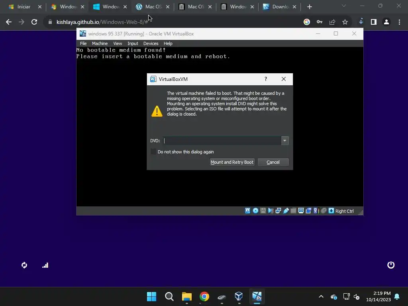Click the OneDrive cloud tray icon
Image resolution: width=408 pixels, height=306 pixels.
click(334, 296)
